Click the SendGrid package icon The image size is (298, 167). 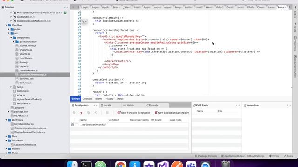coord(14,17)
